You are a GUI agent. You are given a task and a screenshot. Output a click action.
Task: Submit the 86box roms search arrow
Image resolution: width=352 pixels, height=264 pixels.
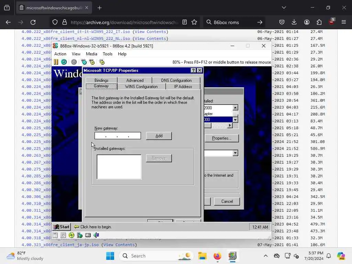coord(260,22)
